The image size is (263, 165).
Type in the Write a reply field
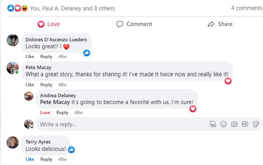pos(115,124)
